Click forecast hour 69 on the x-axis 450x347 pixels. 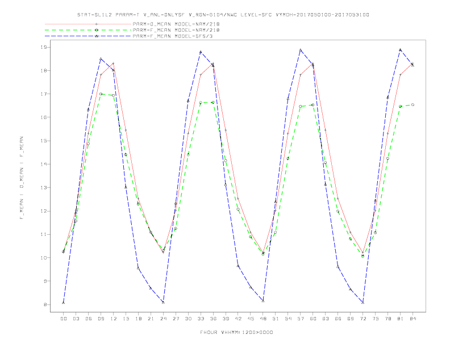point(351,319)
